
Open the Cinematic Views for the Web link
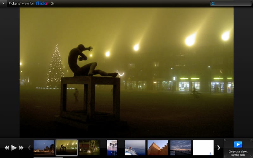click(x=238, y=153)
